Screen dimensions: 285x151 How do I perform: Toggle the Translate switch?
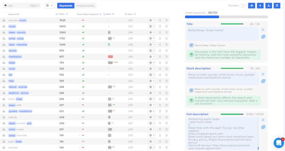pos(242,6)
